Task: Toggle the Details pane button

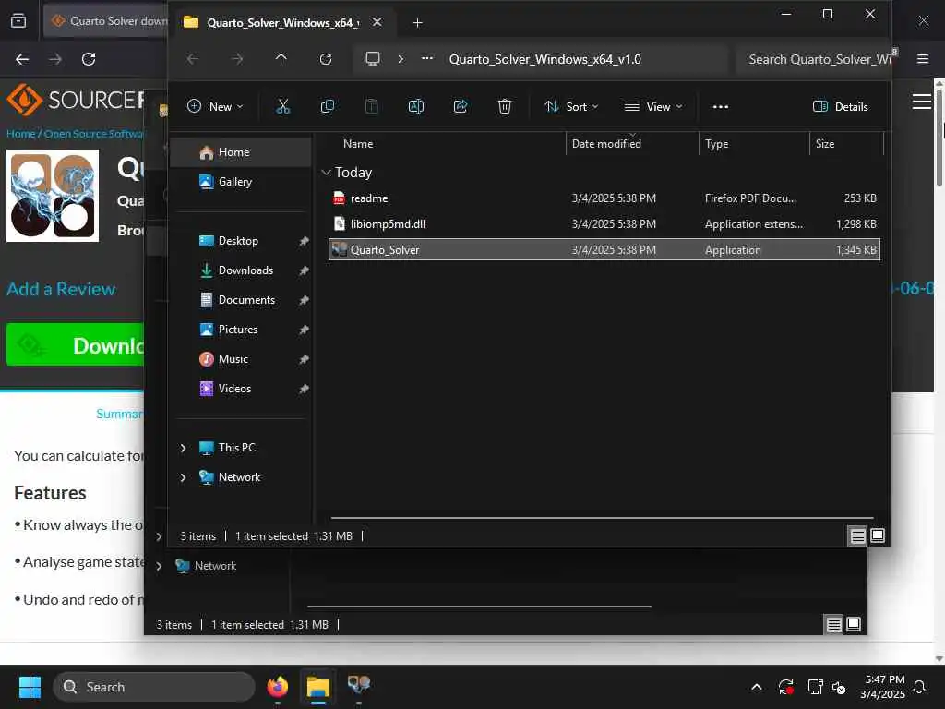Action: pos(840,107)
